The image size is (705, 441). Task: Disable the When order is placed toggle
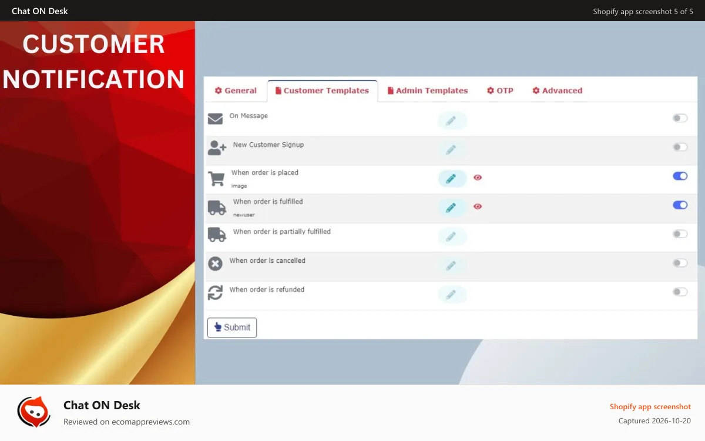(x=680, y=176)
